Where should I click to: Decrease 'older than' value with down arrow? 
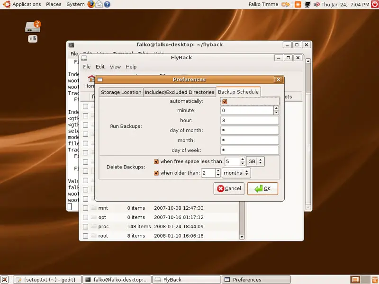tap(218, 175)
